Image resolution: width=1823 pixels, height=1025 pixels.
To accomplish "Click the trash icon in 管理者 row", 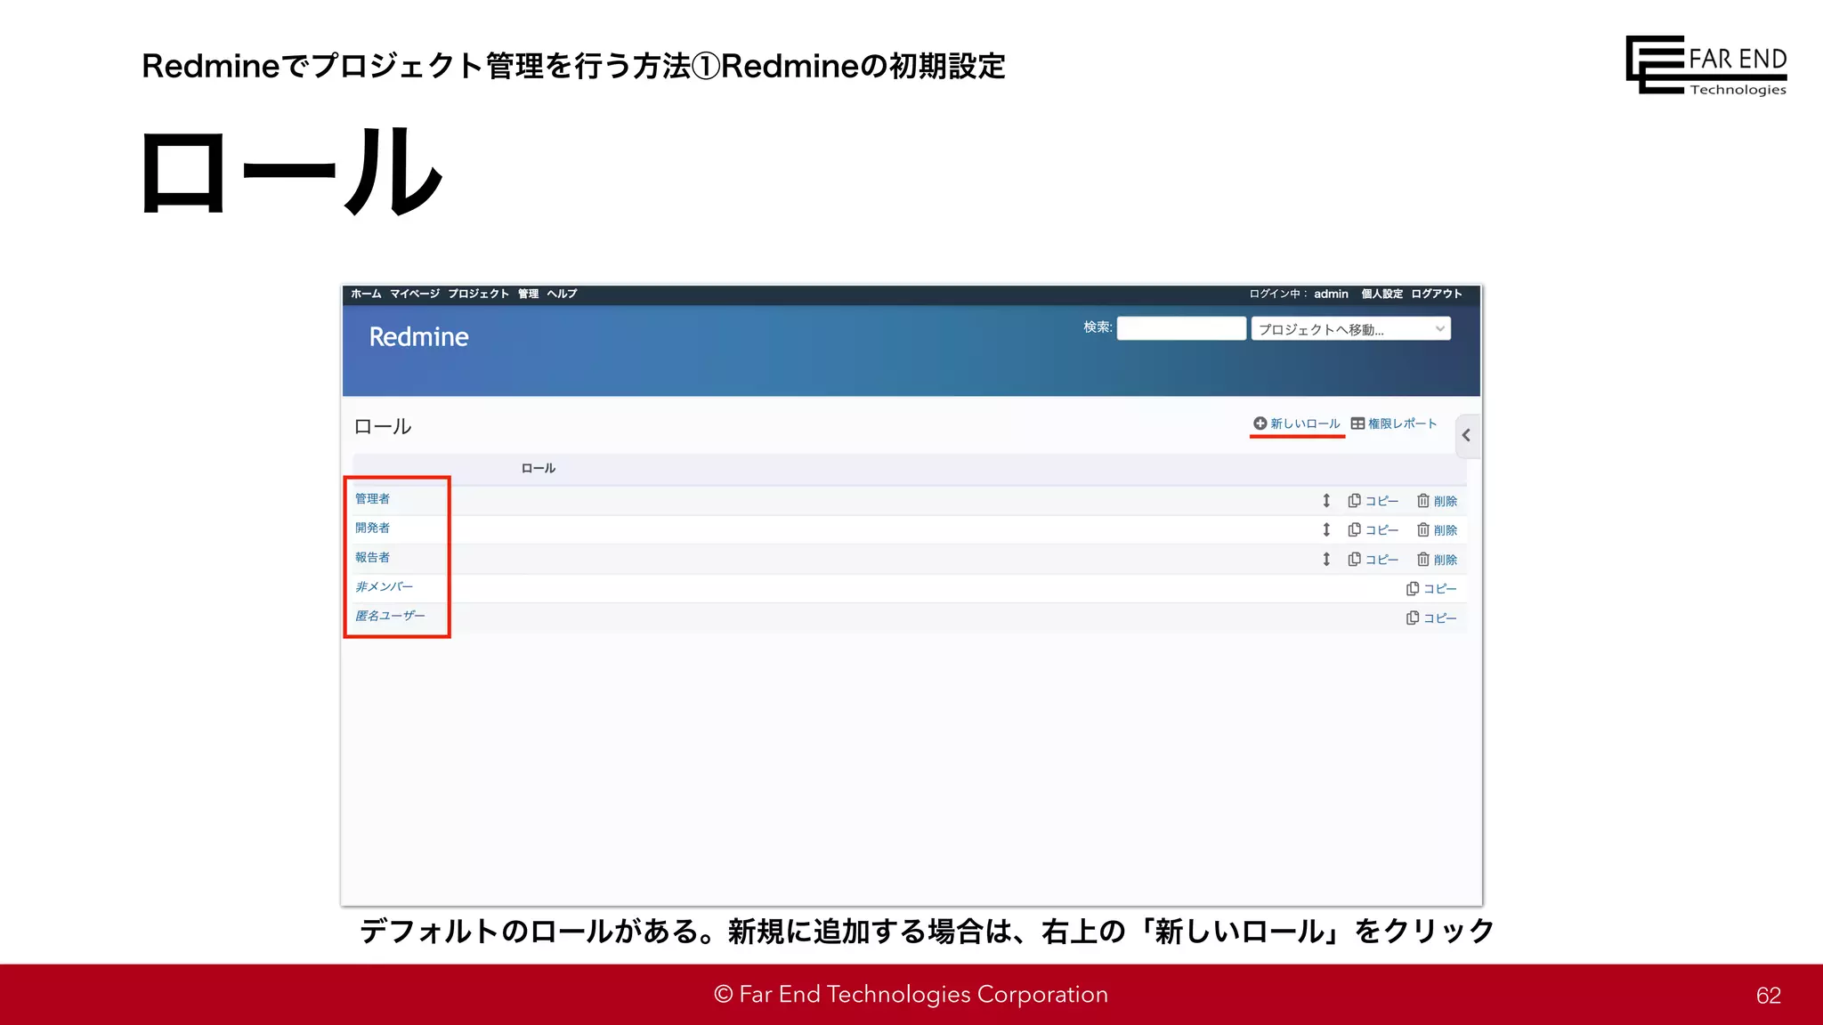I will 1423,501.
